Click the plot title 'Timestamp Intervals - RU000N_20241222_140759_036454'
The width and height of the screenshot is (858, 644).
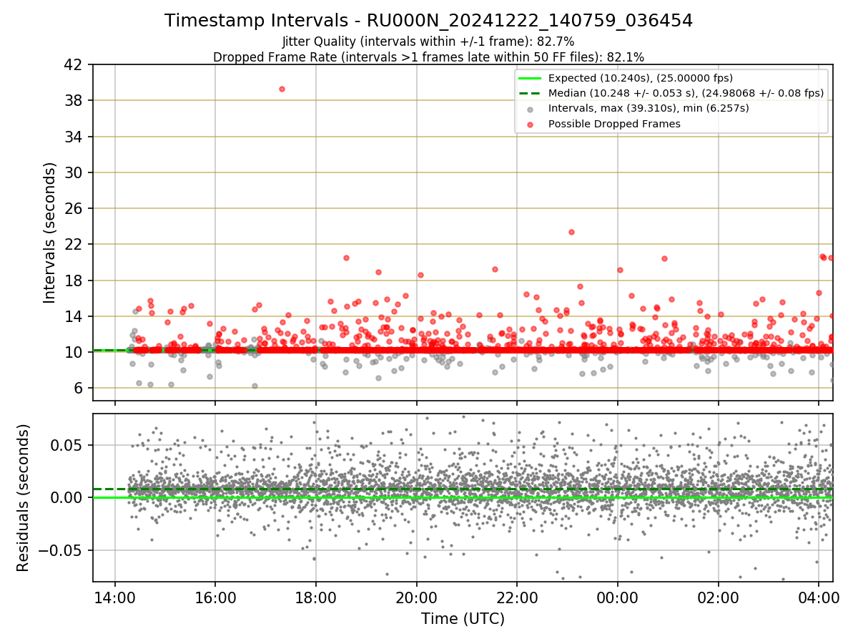pyautogui.click(x=428, y=21)
